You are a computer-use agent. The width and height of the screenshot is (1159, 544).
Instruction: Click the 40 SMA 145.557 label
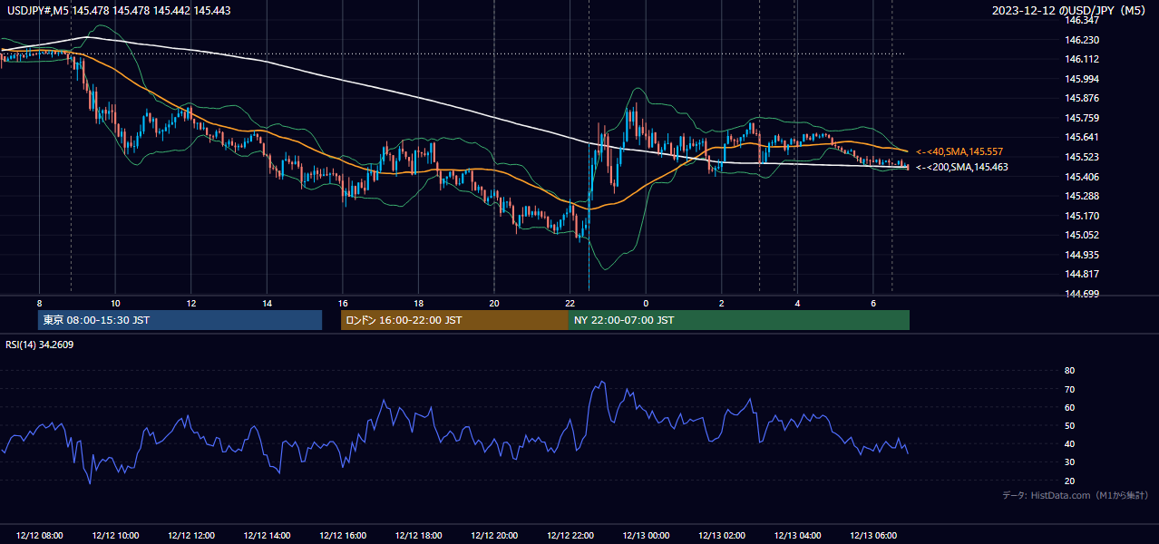[x=959, y=151]
